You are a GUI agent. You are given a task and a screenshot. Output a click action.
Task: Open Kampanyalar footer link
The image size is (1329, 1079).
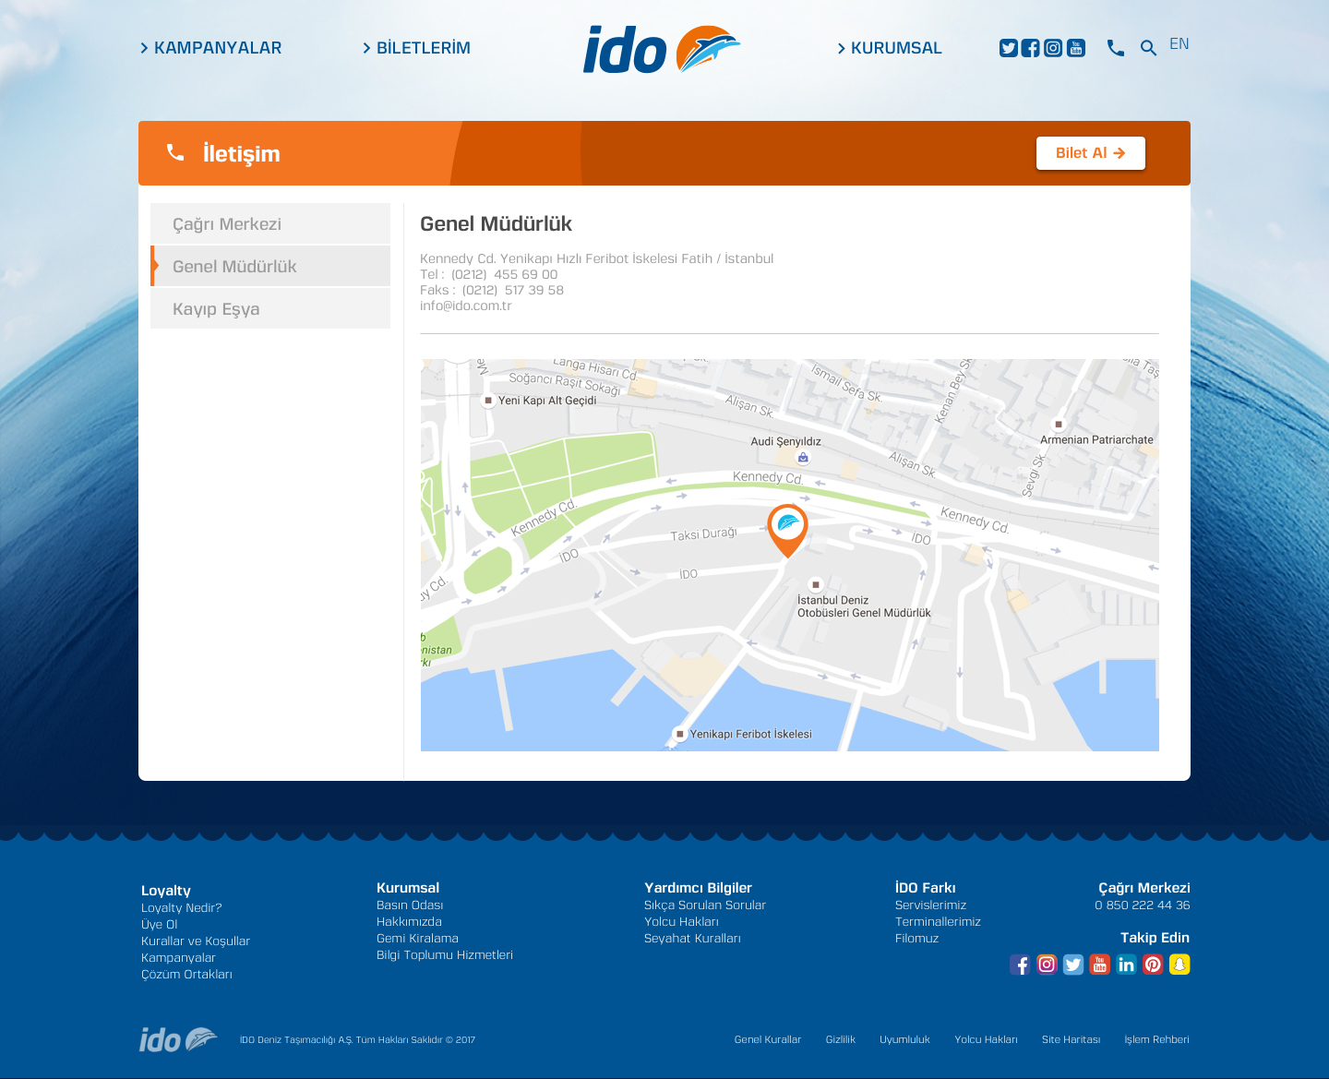(178, 958)
